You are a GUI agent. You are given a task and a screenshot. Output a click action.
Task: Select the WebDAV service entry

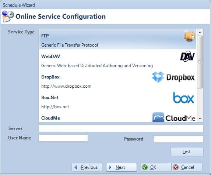(x=117, y=60)
